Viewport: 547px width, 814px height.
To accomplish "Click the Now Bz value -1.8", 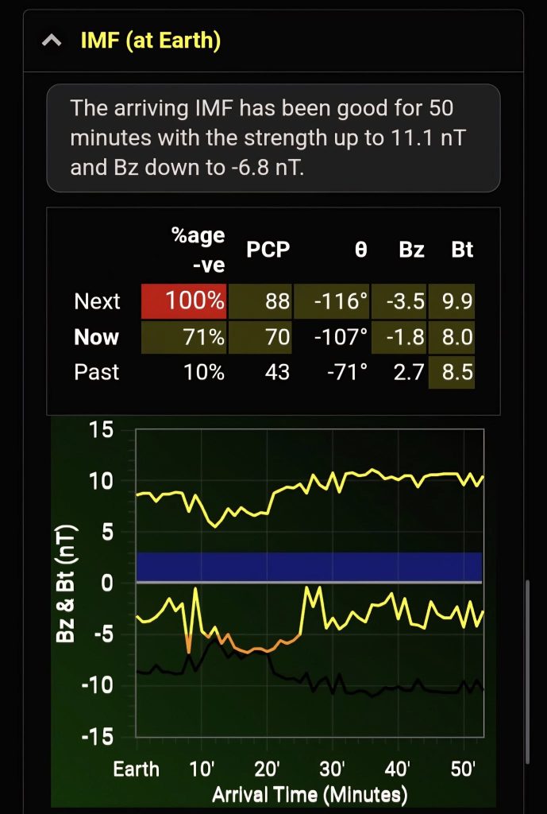I will 399,337.
